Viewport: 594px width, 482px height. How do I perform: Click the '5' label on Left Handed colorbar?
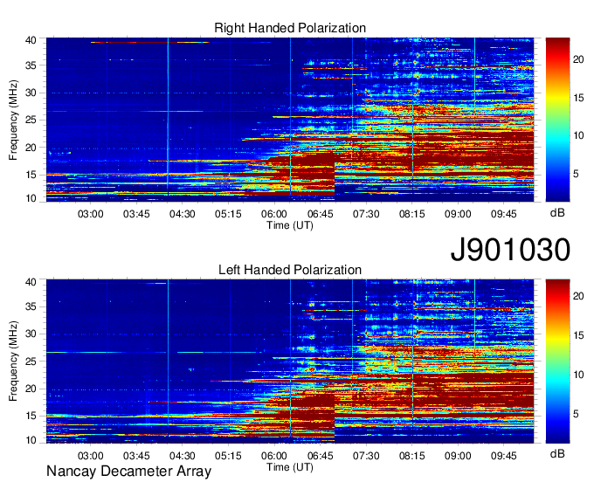[x=576, y=414]
